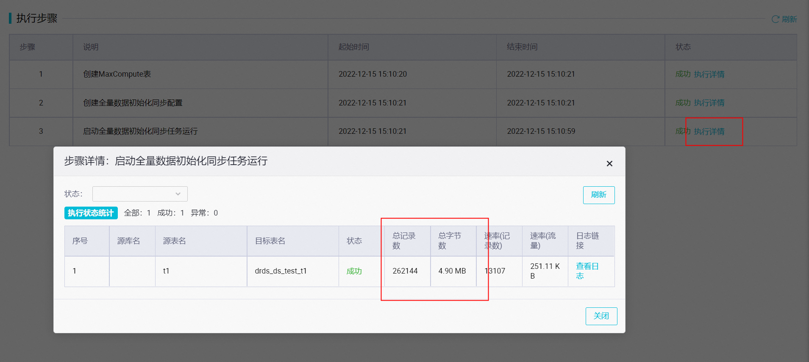Screen dimensions: 809x362
Task: Click the 总字节数 column header
Action: pos(450,240)
